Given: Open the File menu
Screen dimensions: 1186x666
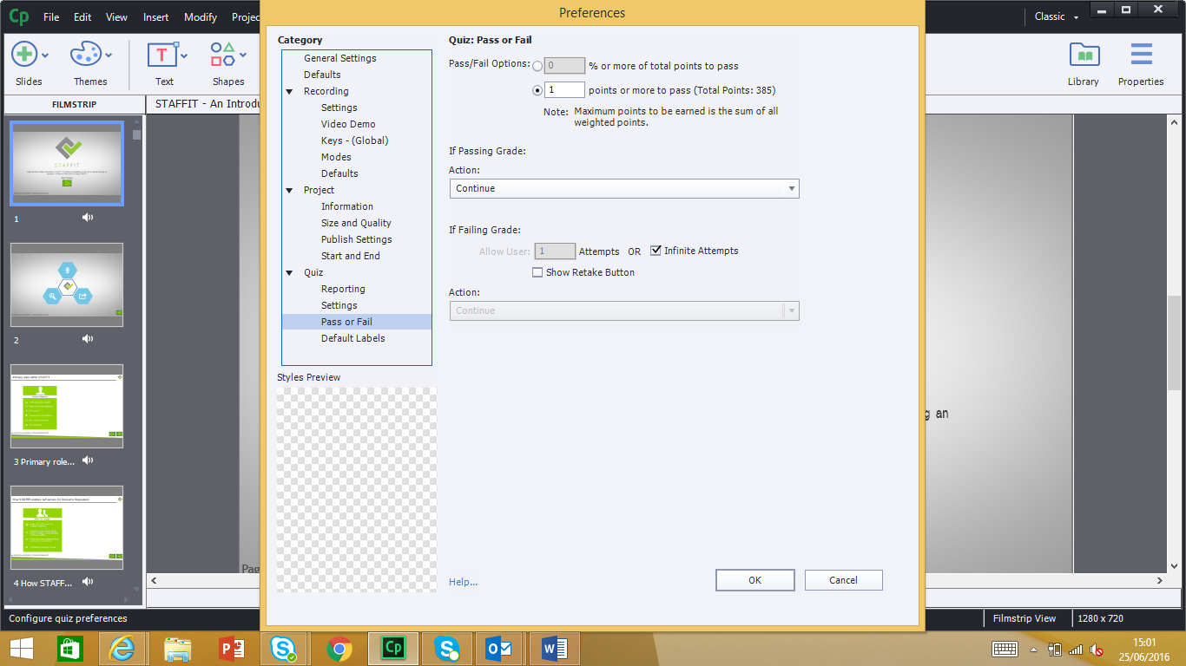Looking at the screenshot, I should point(51,16).
